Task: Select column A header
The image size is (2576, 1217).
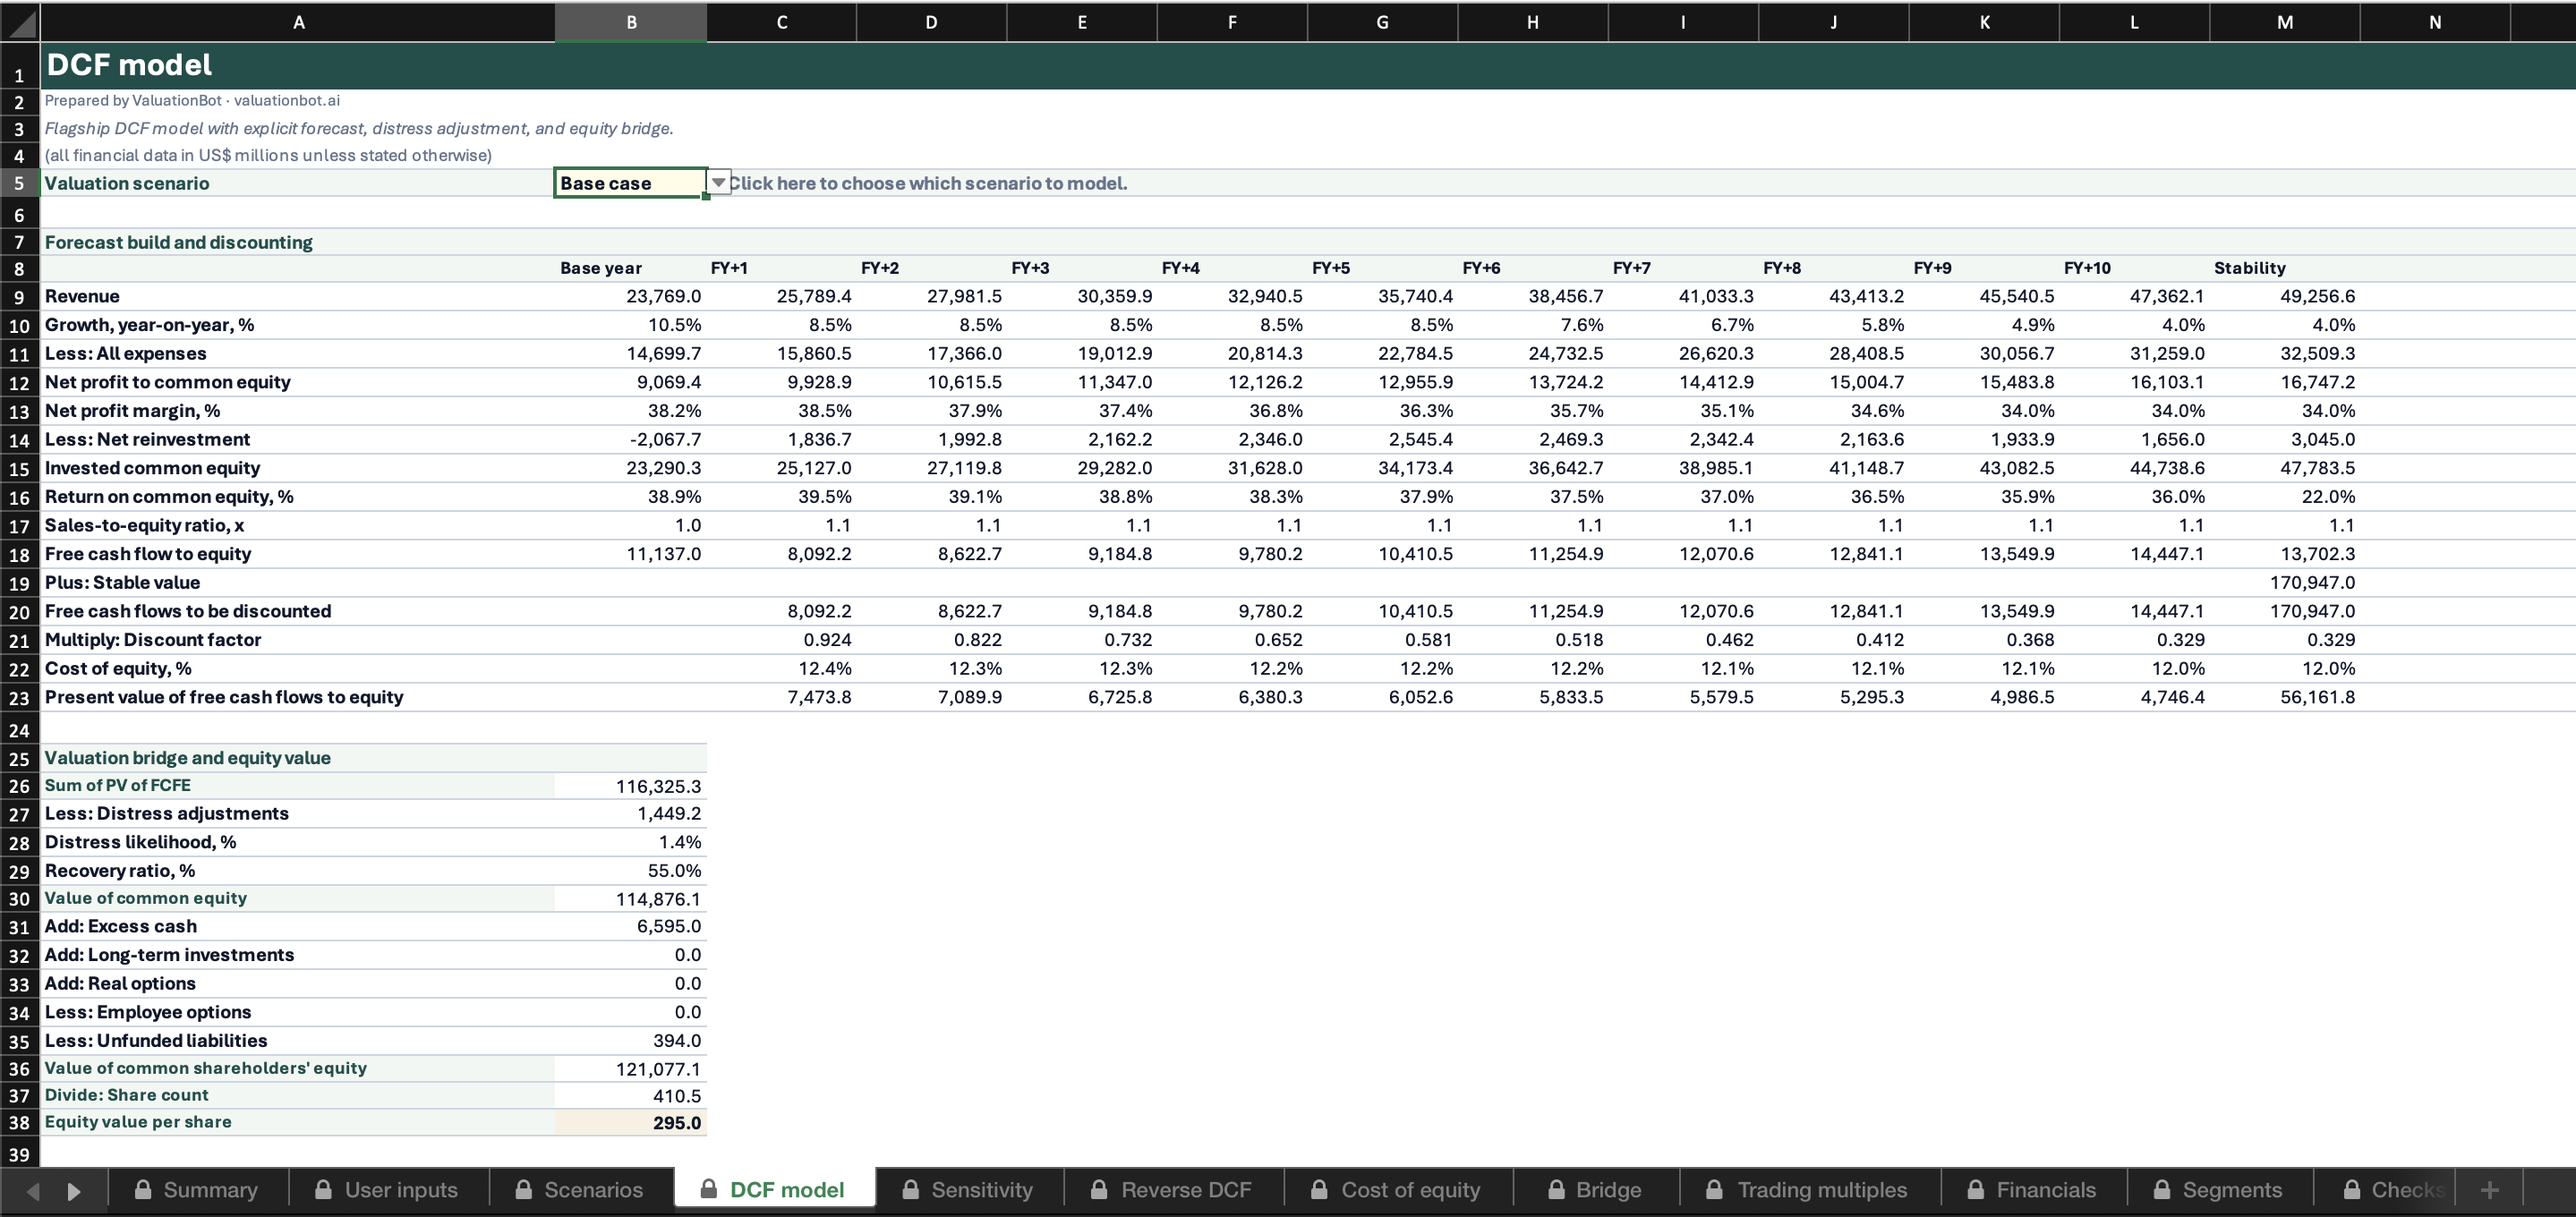Action: pyautogui.click(x=298, y=22)
